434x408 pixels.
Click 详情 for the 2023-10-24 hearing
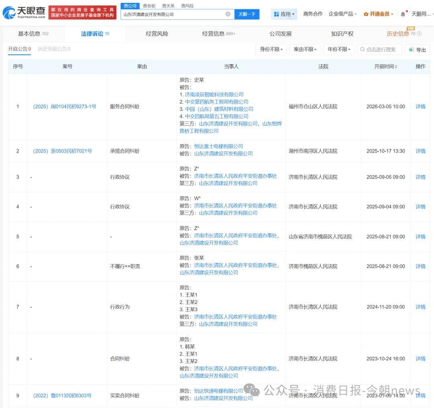pos(420,359)
